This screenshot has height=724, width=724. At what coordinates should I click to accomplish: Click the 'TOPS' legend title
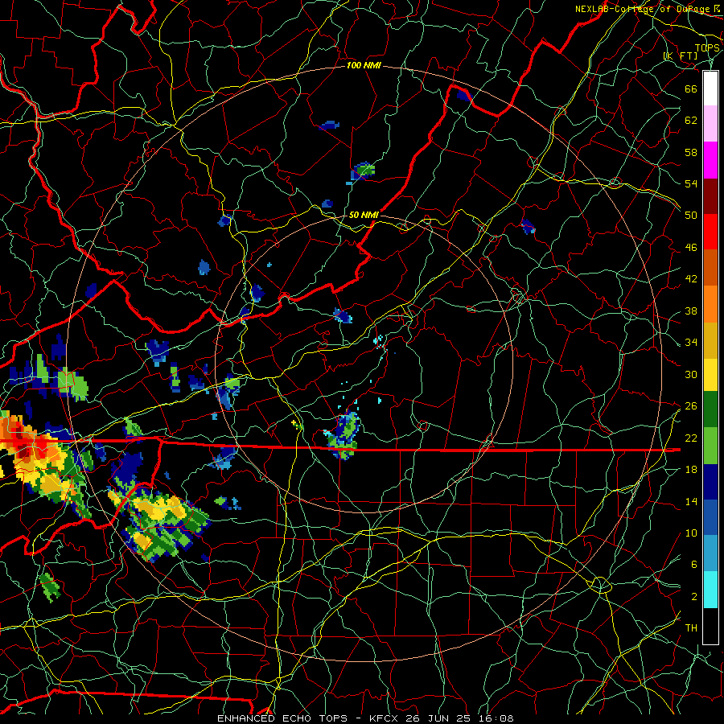[x=707, y=48]
